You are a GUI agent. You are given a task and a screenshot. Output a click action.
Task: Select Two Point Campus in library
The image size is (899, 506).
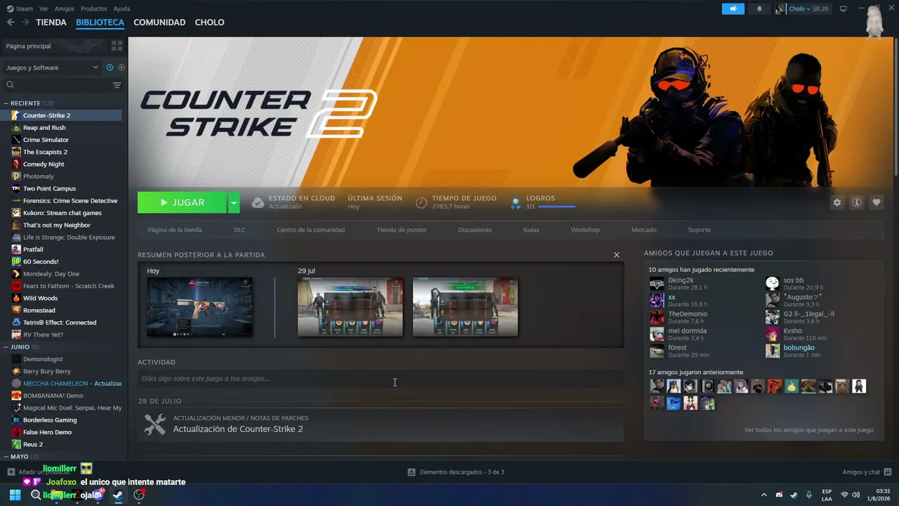49,188
